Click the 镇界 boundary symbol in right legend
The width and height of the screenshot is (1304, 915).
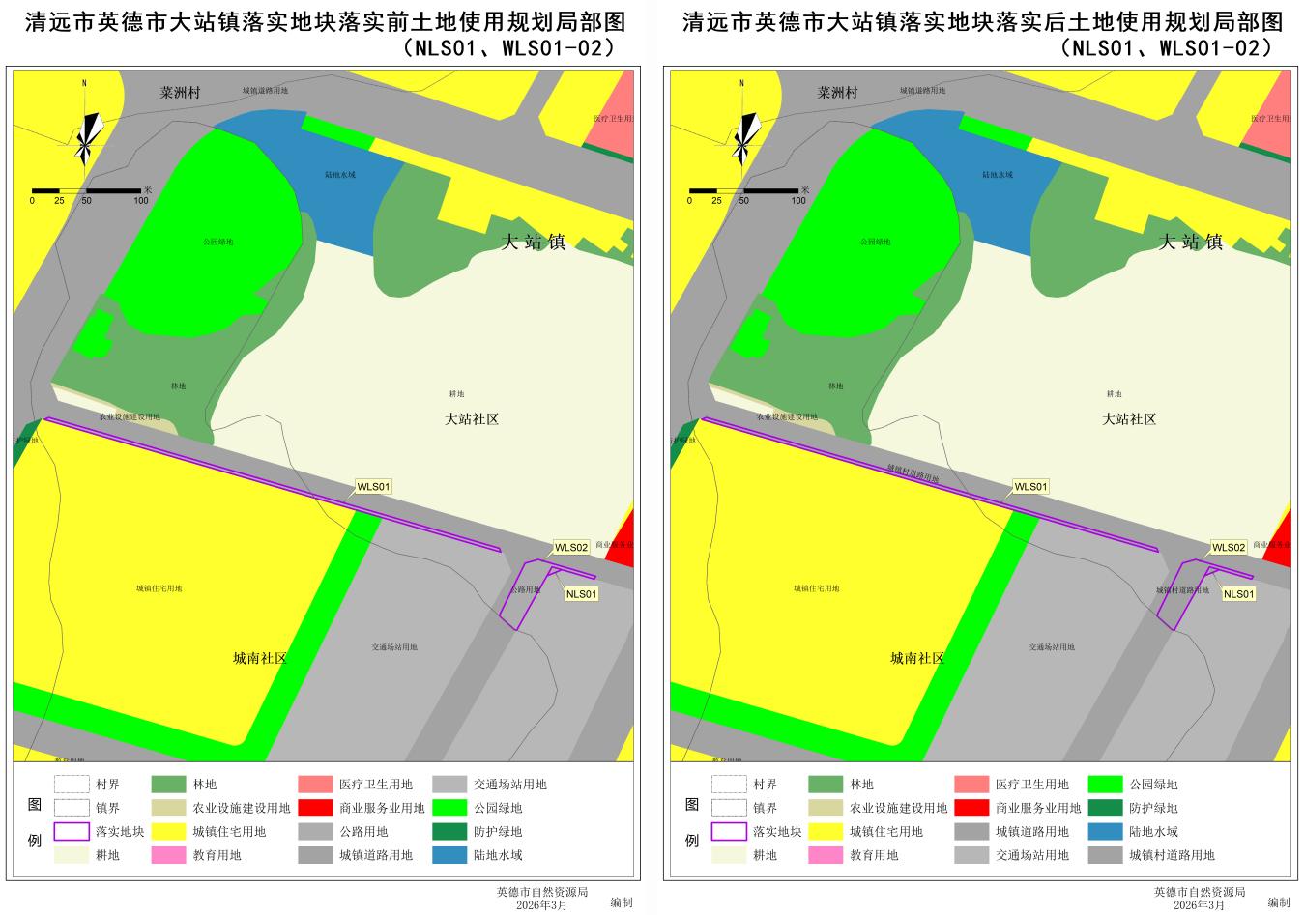[729, 808]
